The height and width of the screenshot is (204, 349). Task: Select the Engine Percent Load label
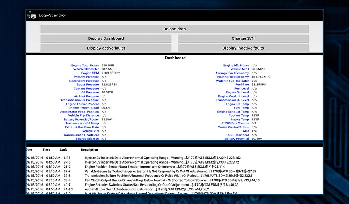pos(83,108)
